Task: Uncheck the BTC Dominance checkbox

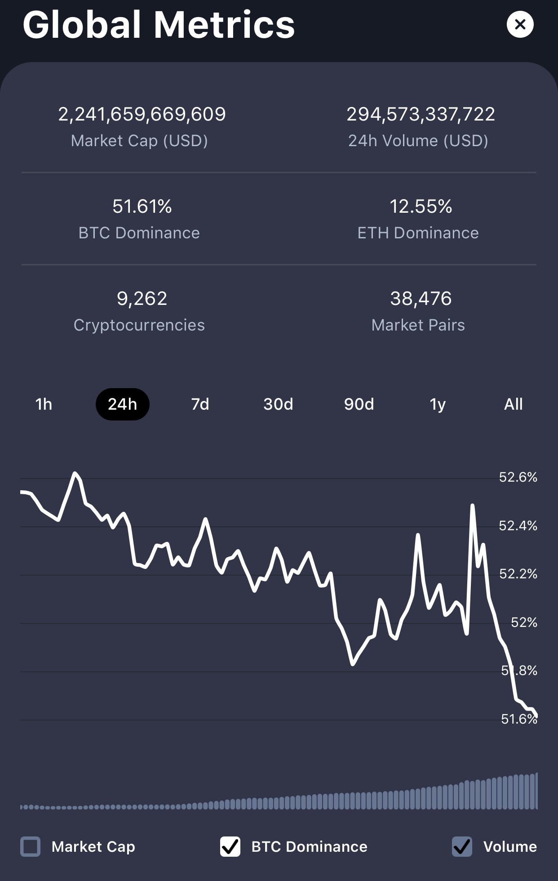Action: 230,846
